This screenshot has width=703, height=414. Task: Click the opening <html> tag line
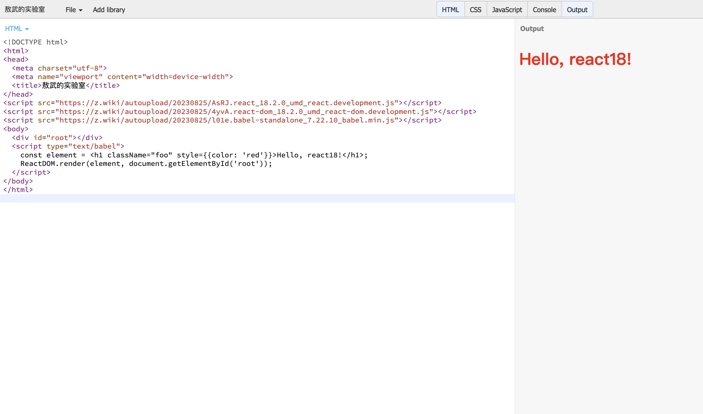16,51
